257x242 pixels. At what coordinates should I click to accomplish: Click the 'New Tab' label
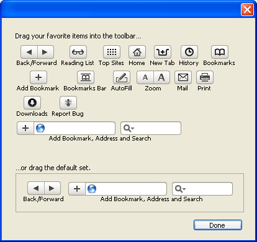click(162, 63)
